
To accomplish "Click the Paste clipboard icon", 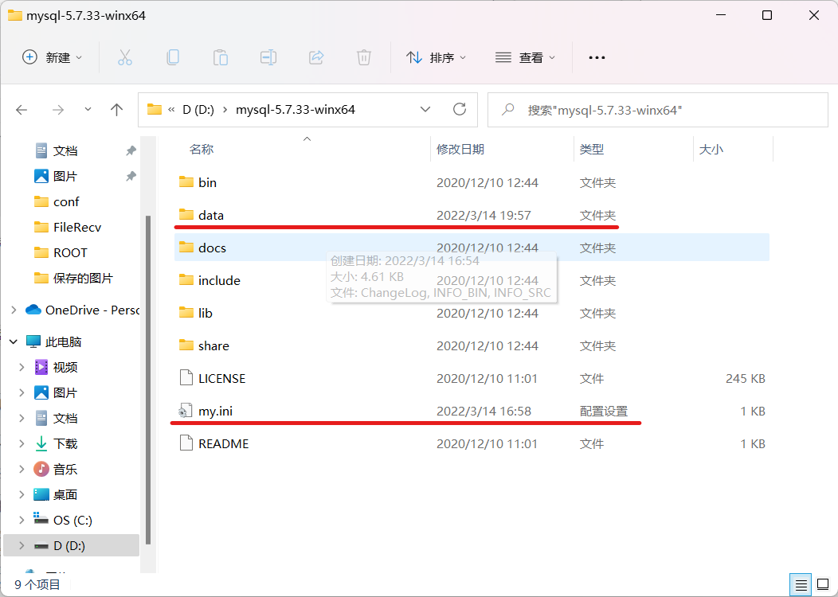I will [220, 57].
